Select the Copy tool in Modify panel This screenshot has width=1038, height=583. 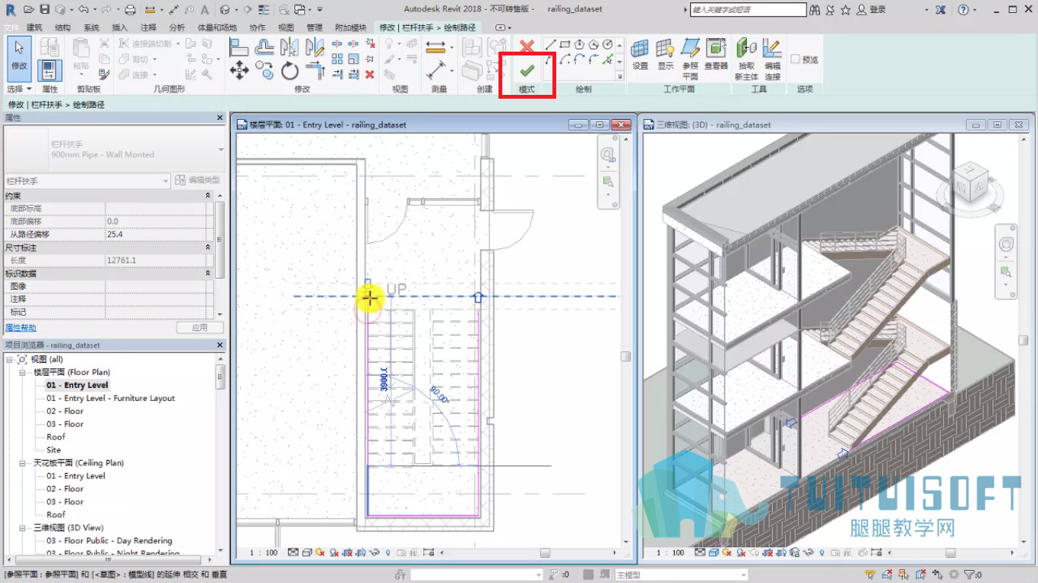(x=264, y=71)
